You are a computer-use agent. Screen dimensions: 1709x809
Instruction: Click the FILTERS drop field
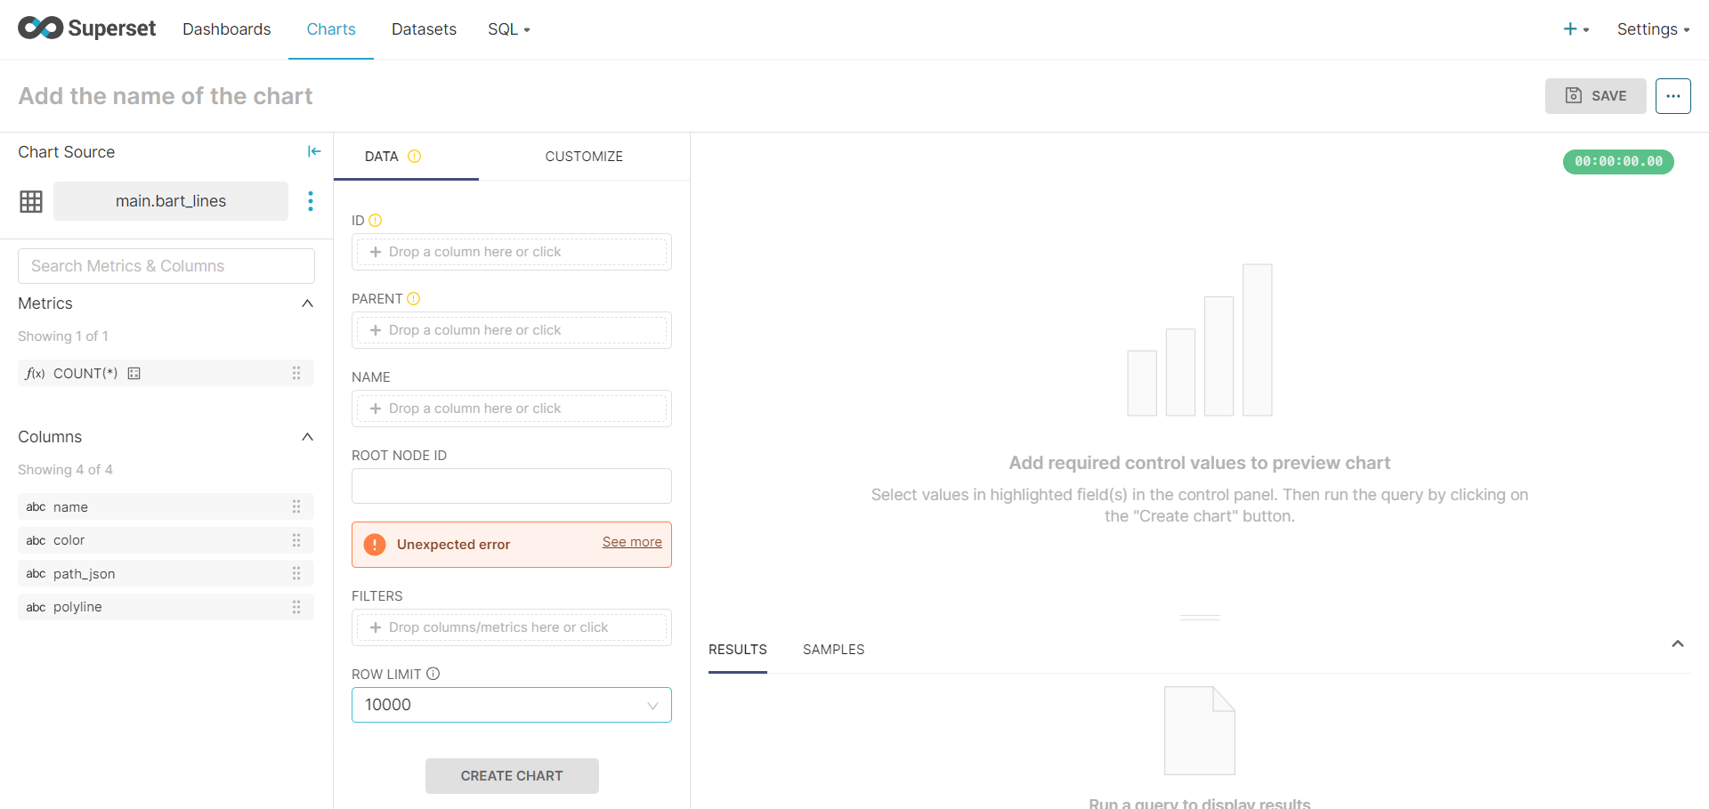pyautogui.click(x=512, y=627)
